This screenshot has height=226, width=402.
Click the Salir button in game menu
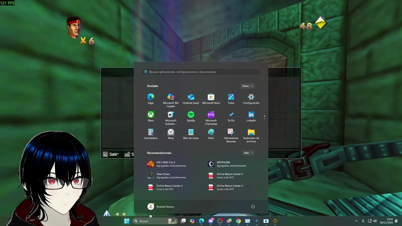pyautogui.click(x=111, y=154)
